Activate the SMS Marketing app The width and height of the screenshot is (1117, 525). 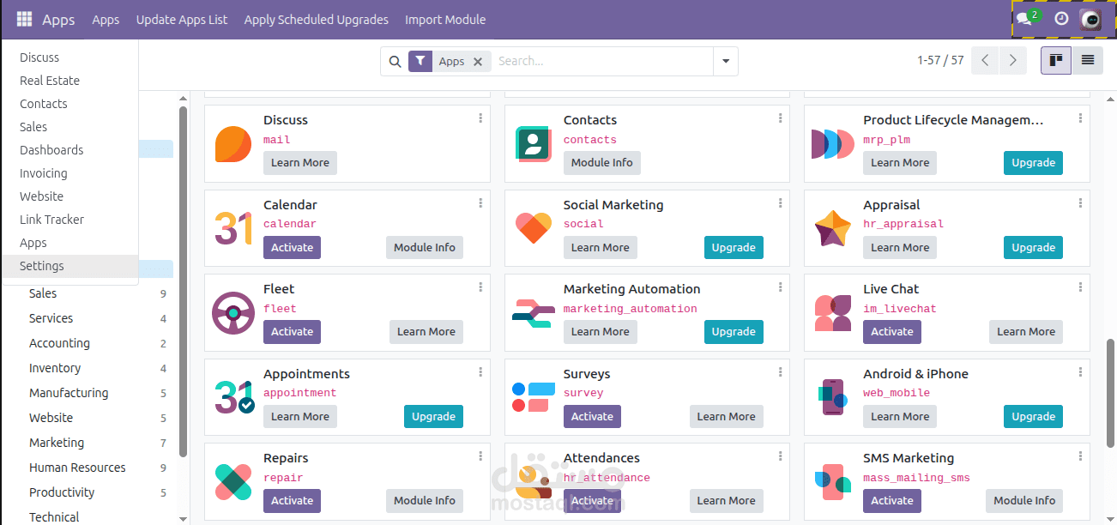892,500
